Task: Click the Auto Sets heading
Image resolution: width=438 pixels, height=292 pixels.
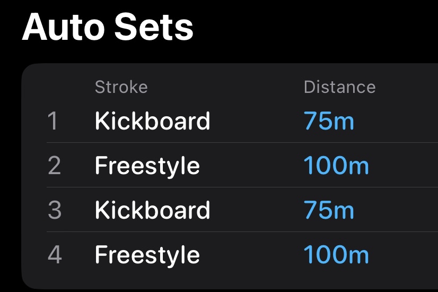Action: coord(108,27)
